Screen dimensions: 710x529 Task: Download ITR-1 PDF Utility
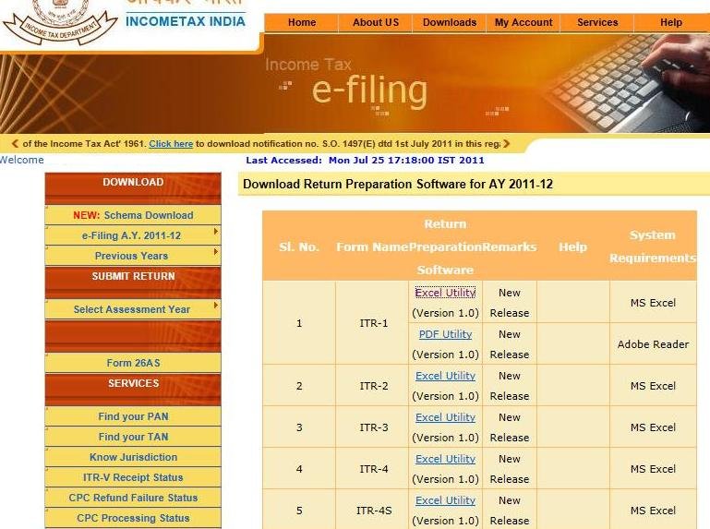pyautogui.click(x=445, y=334)
